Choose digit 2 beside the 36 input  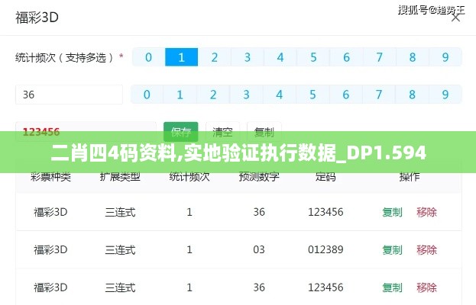tap(213, 95)
